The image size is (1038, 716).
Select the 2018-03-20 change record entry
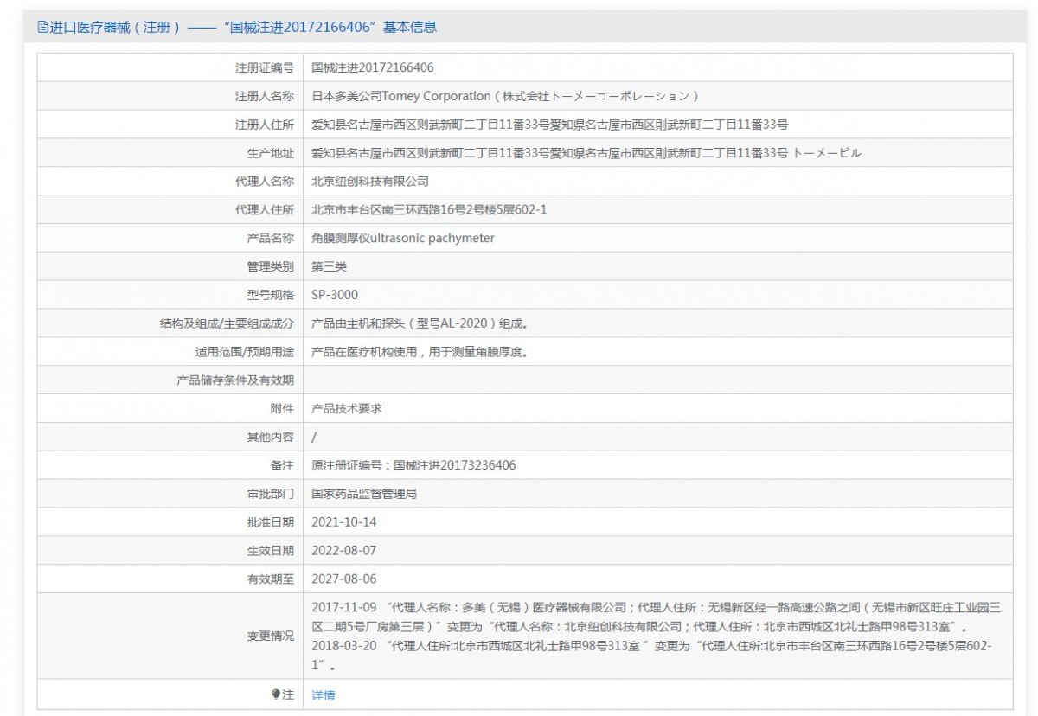tap(651, 656)
